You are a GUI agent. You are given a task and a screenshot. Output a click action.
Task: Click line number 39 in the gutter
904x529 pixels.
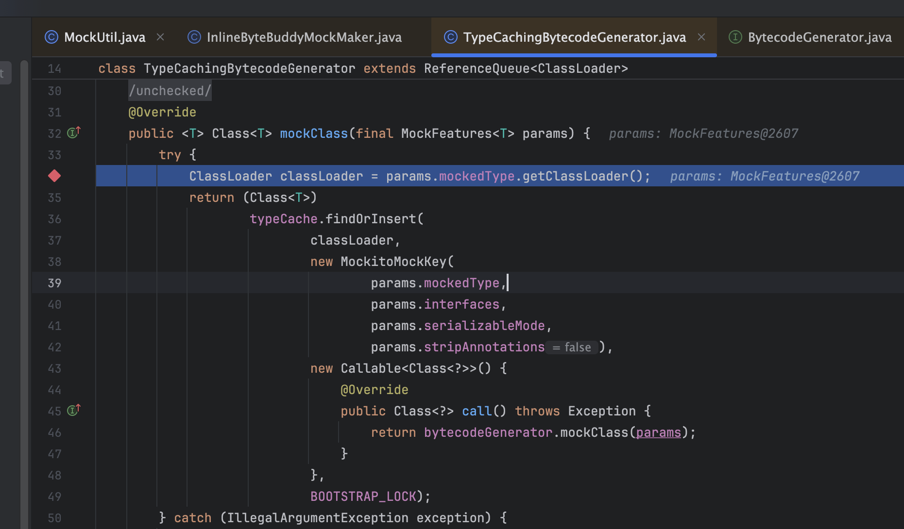point(54,283)
